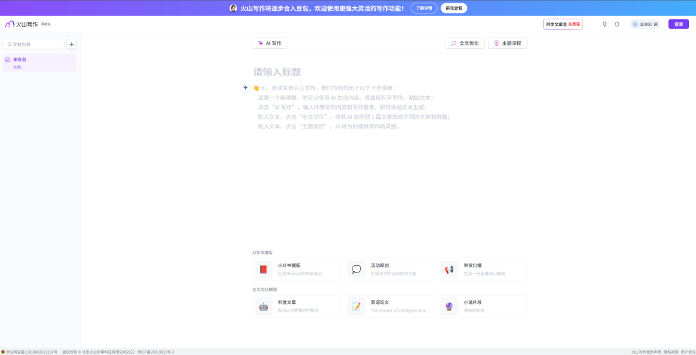Screen dimensions: 696x355
Task: Click the plus icon to add a document
Action: click(72, 44)
